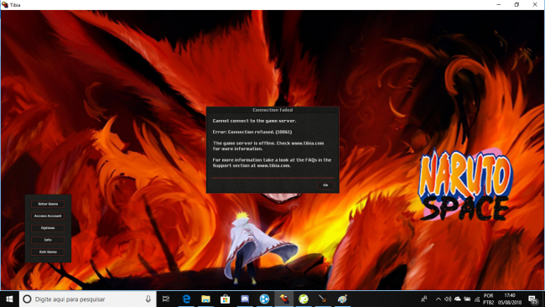
Task: Expand hidden system tray icons
Action: 439,299
